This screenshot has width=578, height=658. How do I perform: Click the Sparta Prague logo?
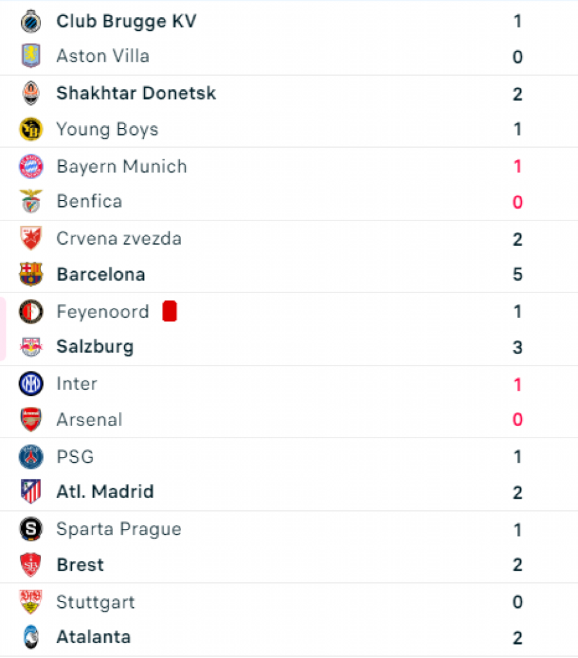point(31,529)
